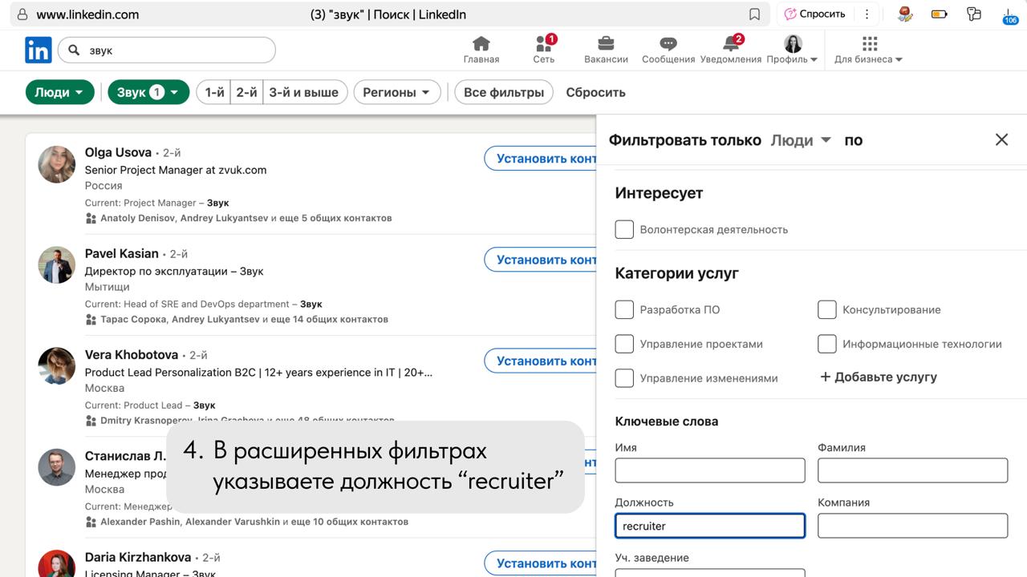Open Vera Khobotova's profile photo
This screenshot has width=1027, height=577.
(x=57, y=366)
